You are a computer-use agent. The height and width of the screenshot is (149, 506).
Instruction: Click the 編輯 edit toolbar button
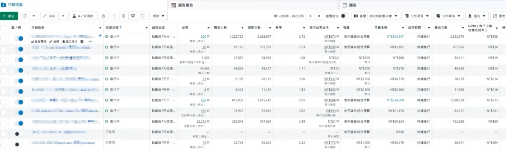point(50,16)
